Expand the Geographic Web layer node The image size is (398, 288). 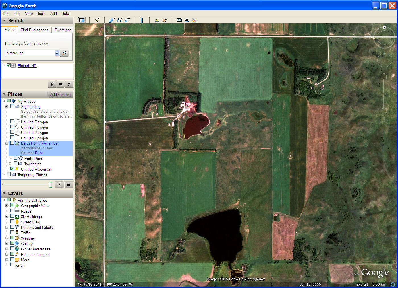(7, 205)
